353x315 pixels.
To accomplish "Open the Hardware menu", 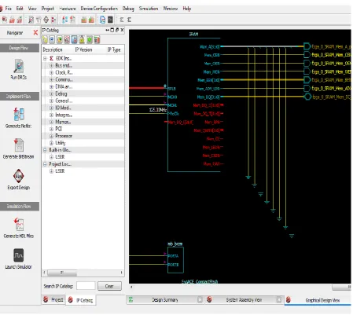I will pos(68,9).
